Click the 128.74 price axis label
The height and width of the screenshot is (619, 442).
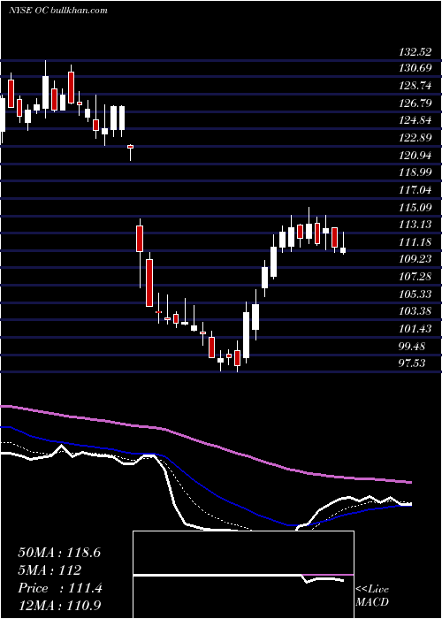click(415, 86)
